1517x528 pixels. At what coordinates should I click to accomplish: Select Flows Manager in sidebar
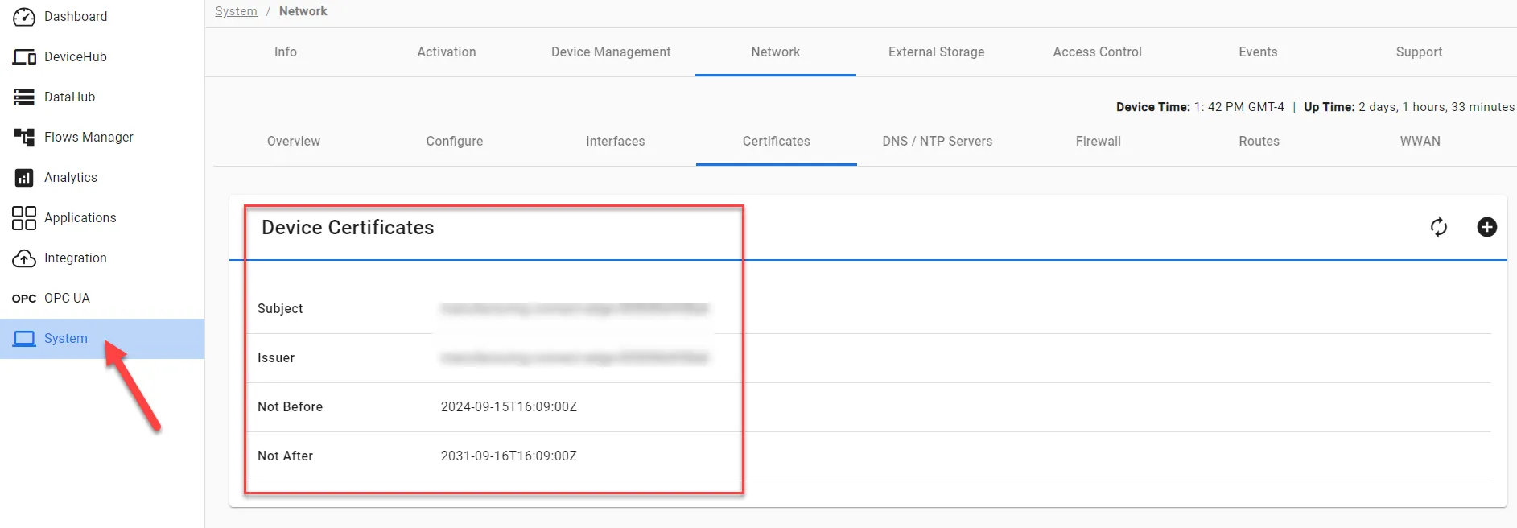pyautogui.click(x=89, y=138)
